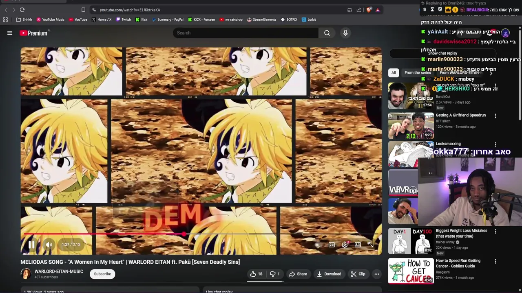Open How to Speed Run Getting thumbnail

point(411,271)
